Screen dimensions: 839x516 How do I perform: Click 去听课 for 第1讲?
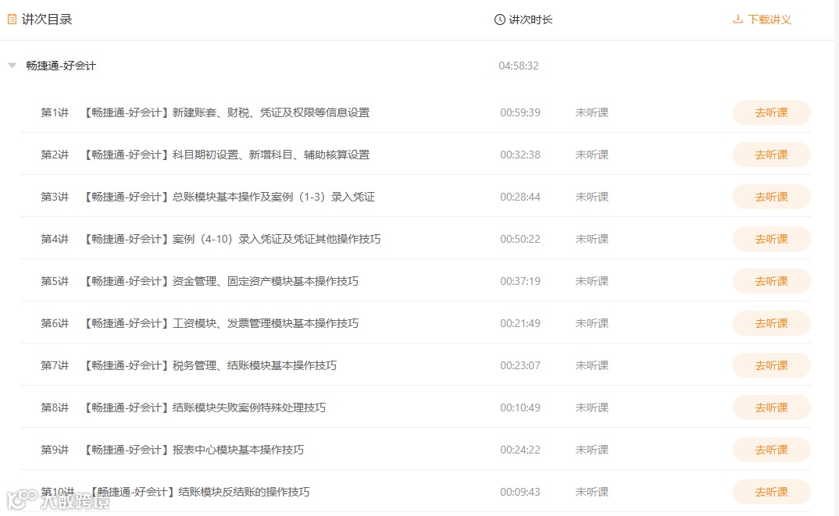(x=772, y=112)
